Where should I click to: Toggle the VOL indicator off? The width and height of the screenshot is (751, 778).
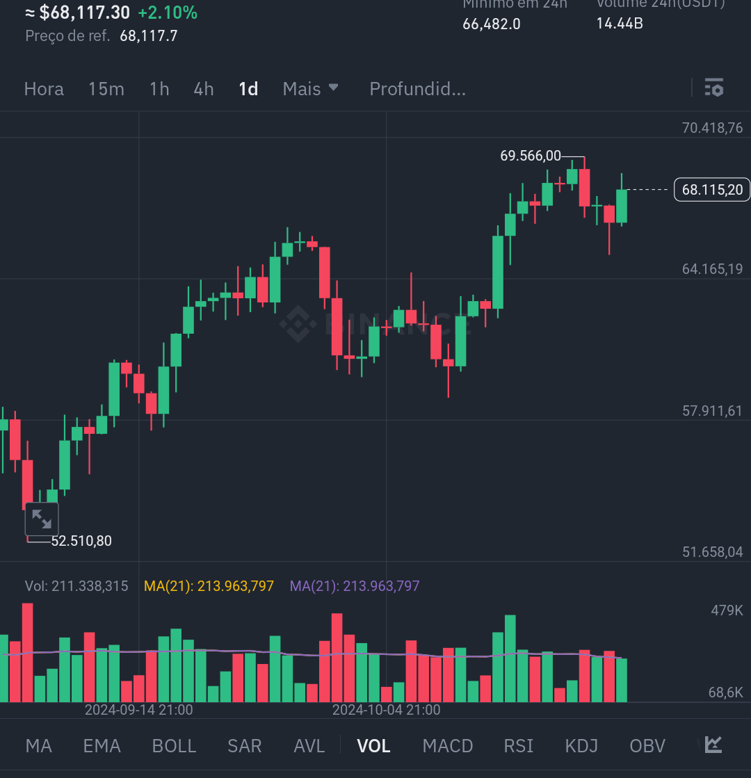373,746
